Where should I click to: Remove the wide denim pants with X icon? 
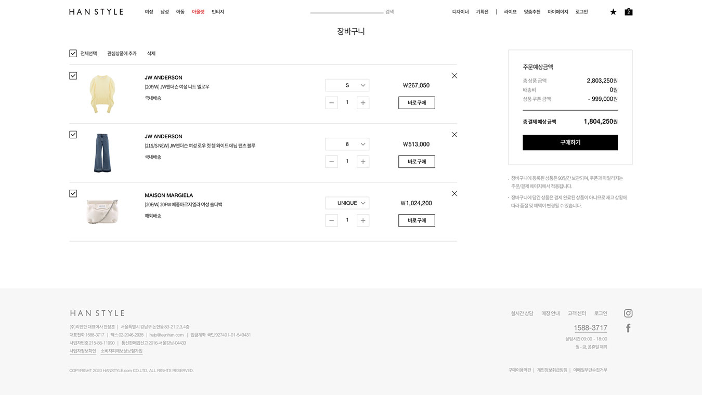pos(454,135)
